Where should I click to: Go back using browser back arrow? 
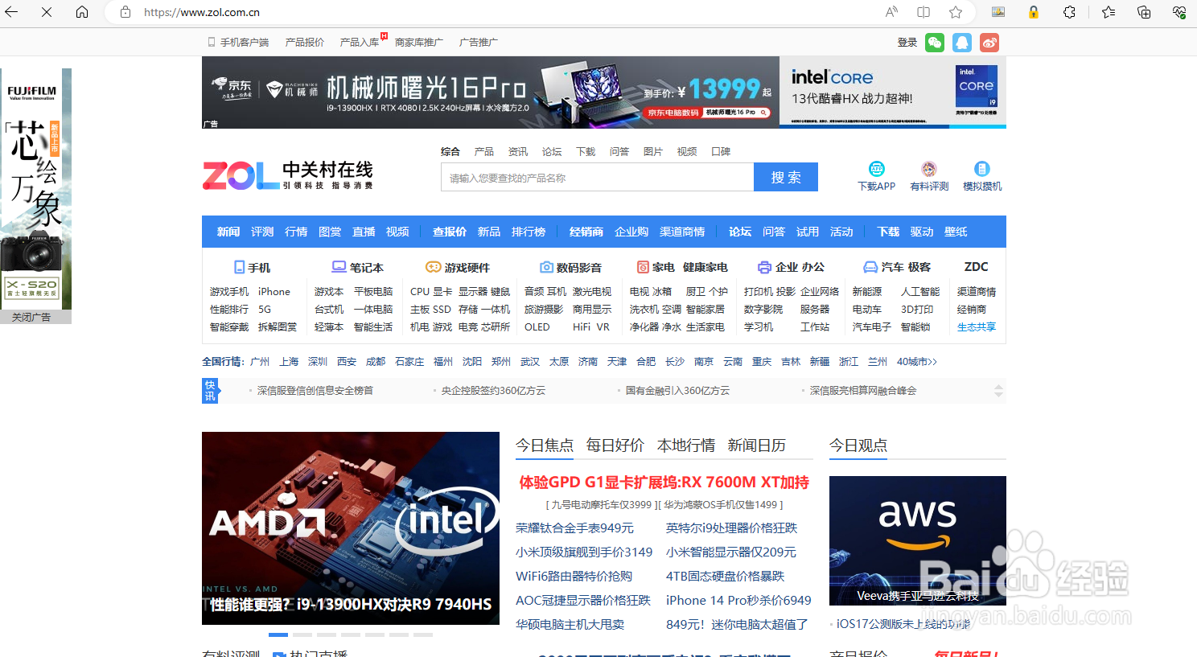click(11, 12)
